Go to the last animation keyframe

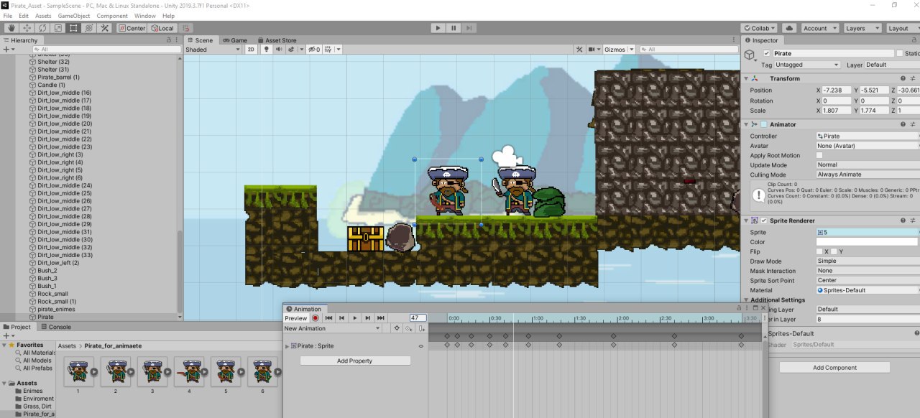coord(381,318)
